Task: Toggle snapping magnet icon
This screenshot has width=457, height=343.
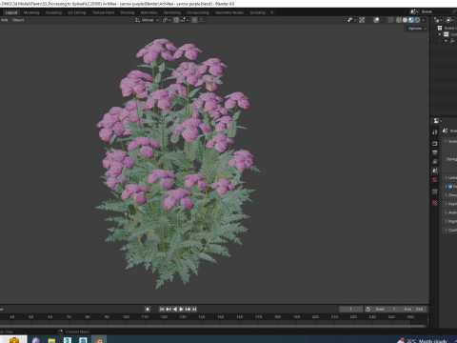Action: [x=176, y=20]
